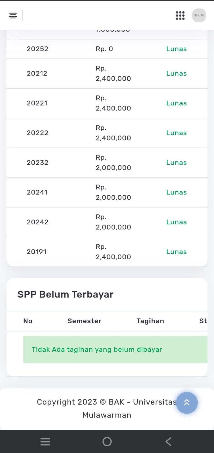
Task: Click the Lunas status for semester 20191
Action: [x=176, y=252]
